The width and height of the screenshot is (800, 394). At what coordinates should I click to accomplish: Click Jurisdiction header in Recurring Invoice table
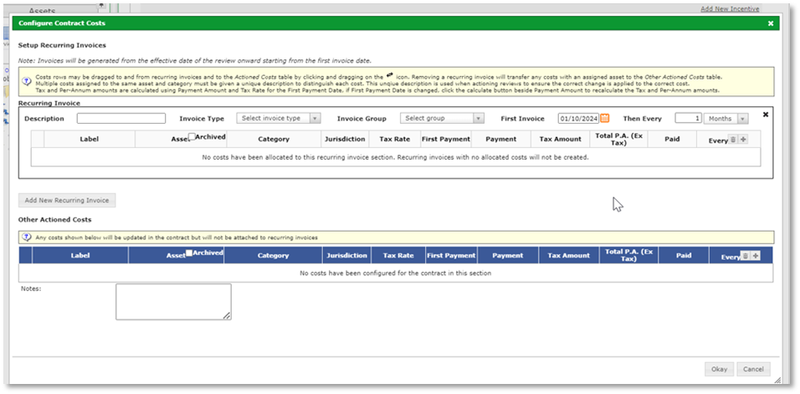345,139
